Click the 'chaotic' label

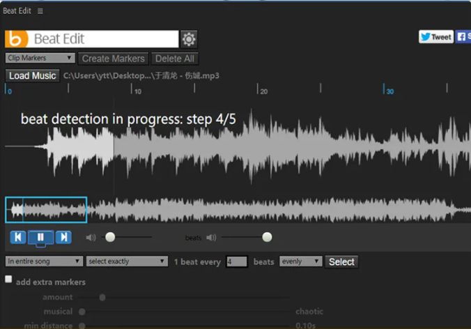click(x=309, y=312)
